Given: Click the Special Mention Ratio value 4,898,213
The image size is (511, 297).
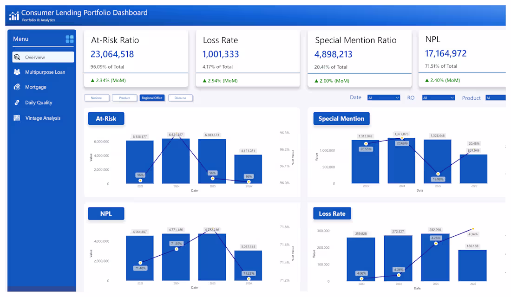Looking at the screenshot, I should [334, 54].
